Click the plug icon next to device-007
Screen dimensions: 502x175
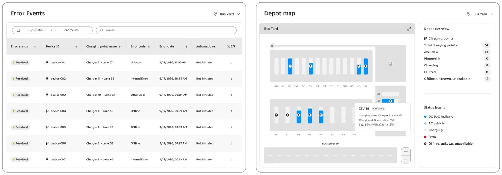(x=47, y=159)
